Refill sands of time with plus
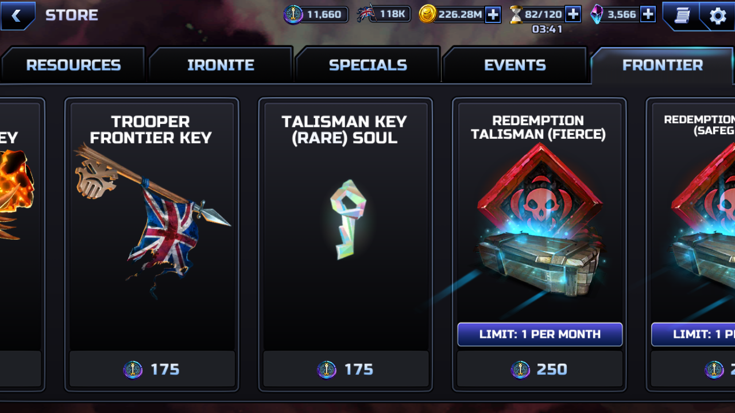Screen dimensions: 735x413 coord(573,14)
